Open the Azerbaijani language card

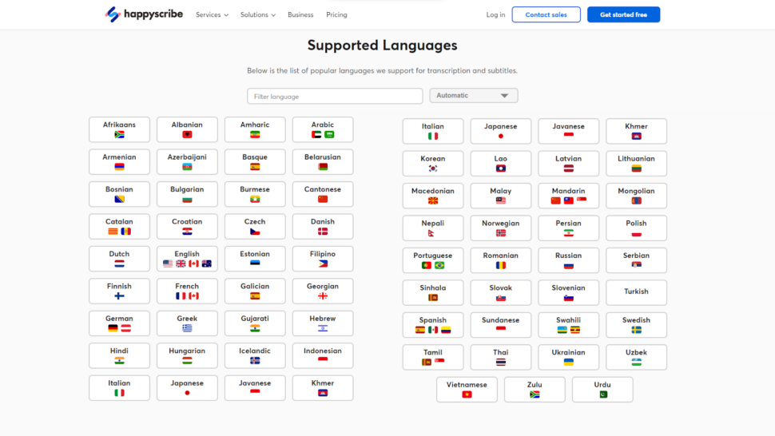pyautogui.click(x=187, y=161)
